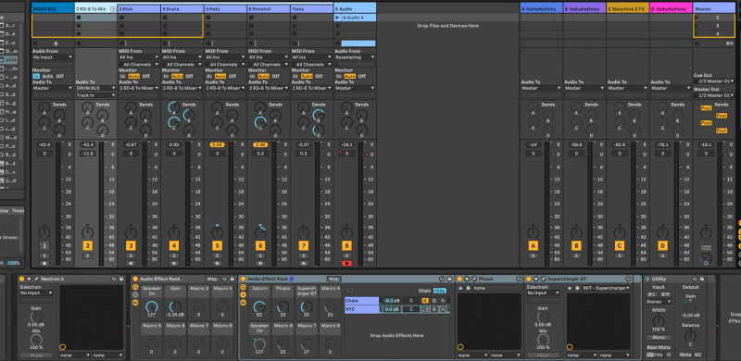Open DRUM BUS Audio From No Input dropdown
This screenshot has height=361, width=741.
[53, 57]
